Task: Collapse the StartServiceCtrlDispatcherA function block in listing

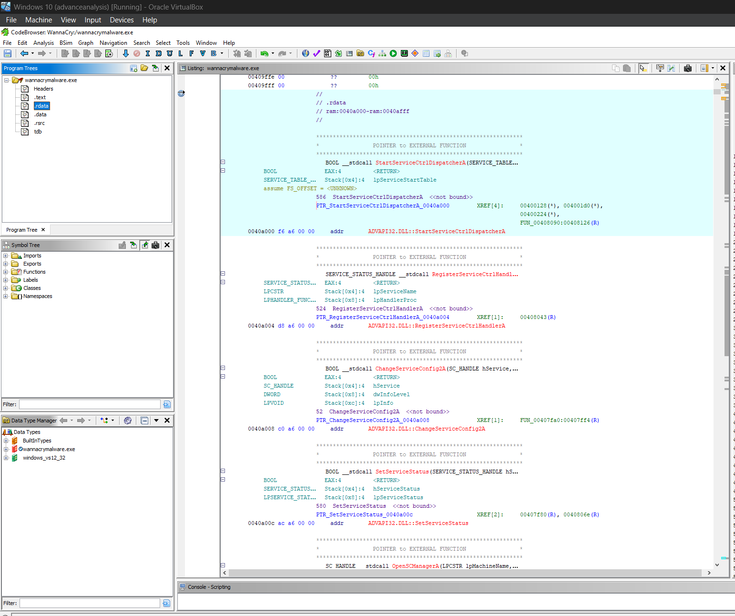Action: (223, 162)
